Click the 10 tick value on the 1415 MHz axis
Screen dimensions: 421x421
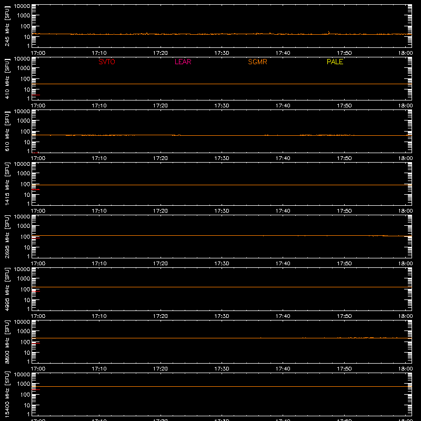pyautogui.click(x=27, y=195)
